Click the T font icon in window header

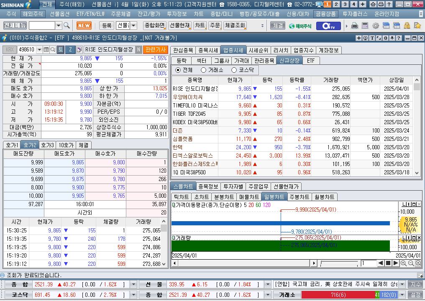point(372,38)
